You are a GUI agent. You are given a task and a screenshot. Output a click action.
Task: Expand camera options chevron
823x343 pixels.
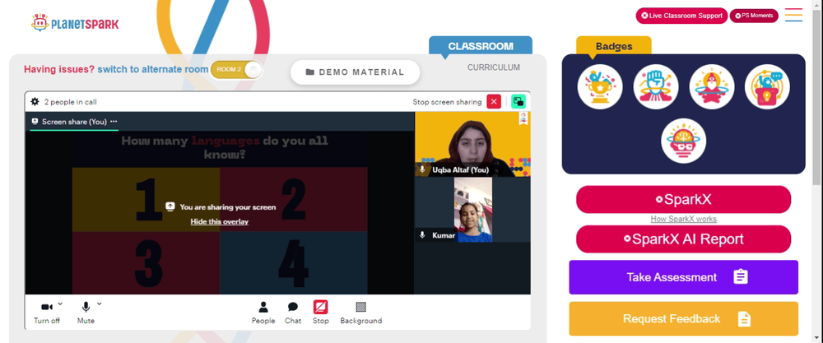pyautogui.click(x=60, y=304)
